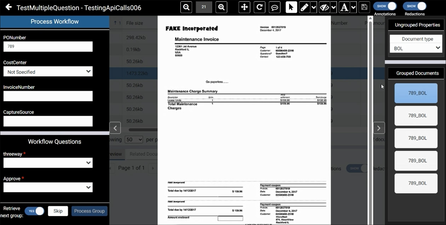
Task: Open the threeway question dropdown
Action: [48, 163]
